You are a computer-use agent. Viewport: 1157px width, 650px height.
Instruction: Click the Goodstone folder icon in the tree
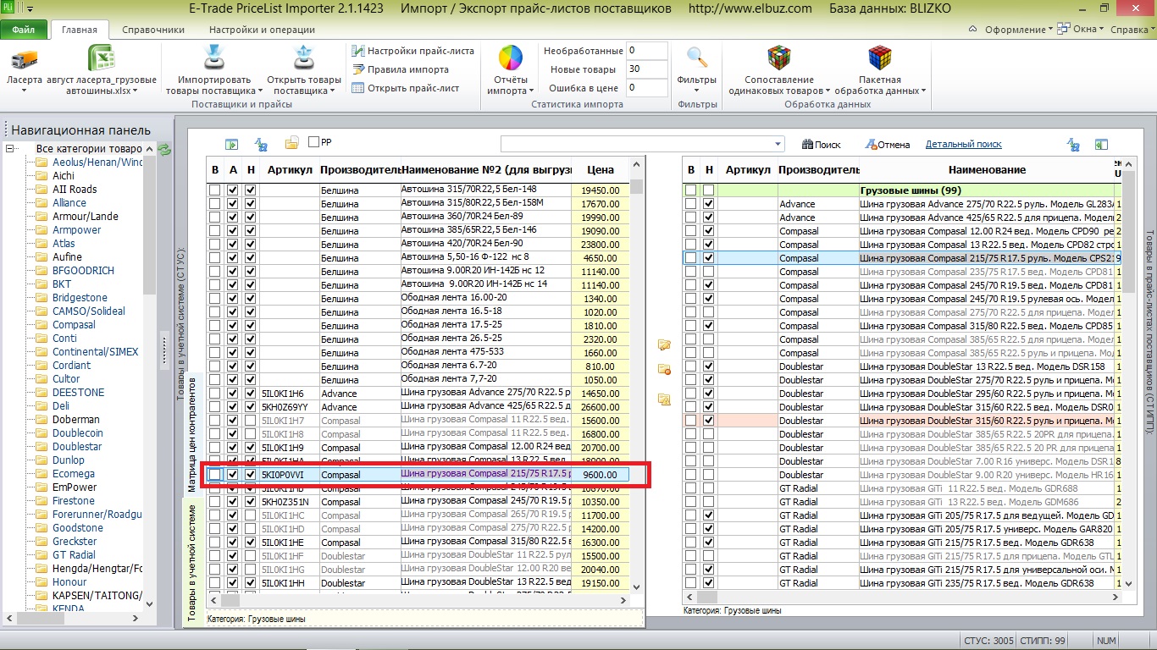[x=41, y=528]
